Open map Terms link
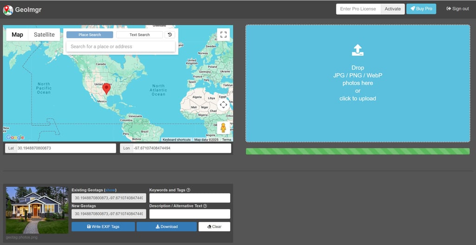The width and height of the screenshot is (476, 245). (226, 140)
